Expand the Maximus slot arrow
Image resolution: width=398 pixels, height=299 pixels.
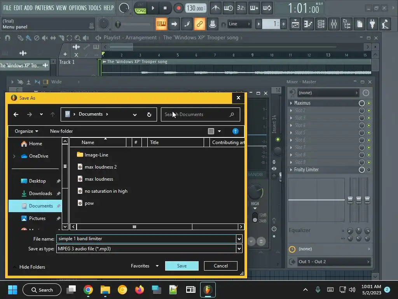(291, 103)
